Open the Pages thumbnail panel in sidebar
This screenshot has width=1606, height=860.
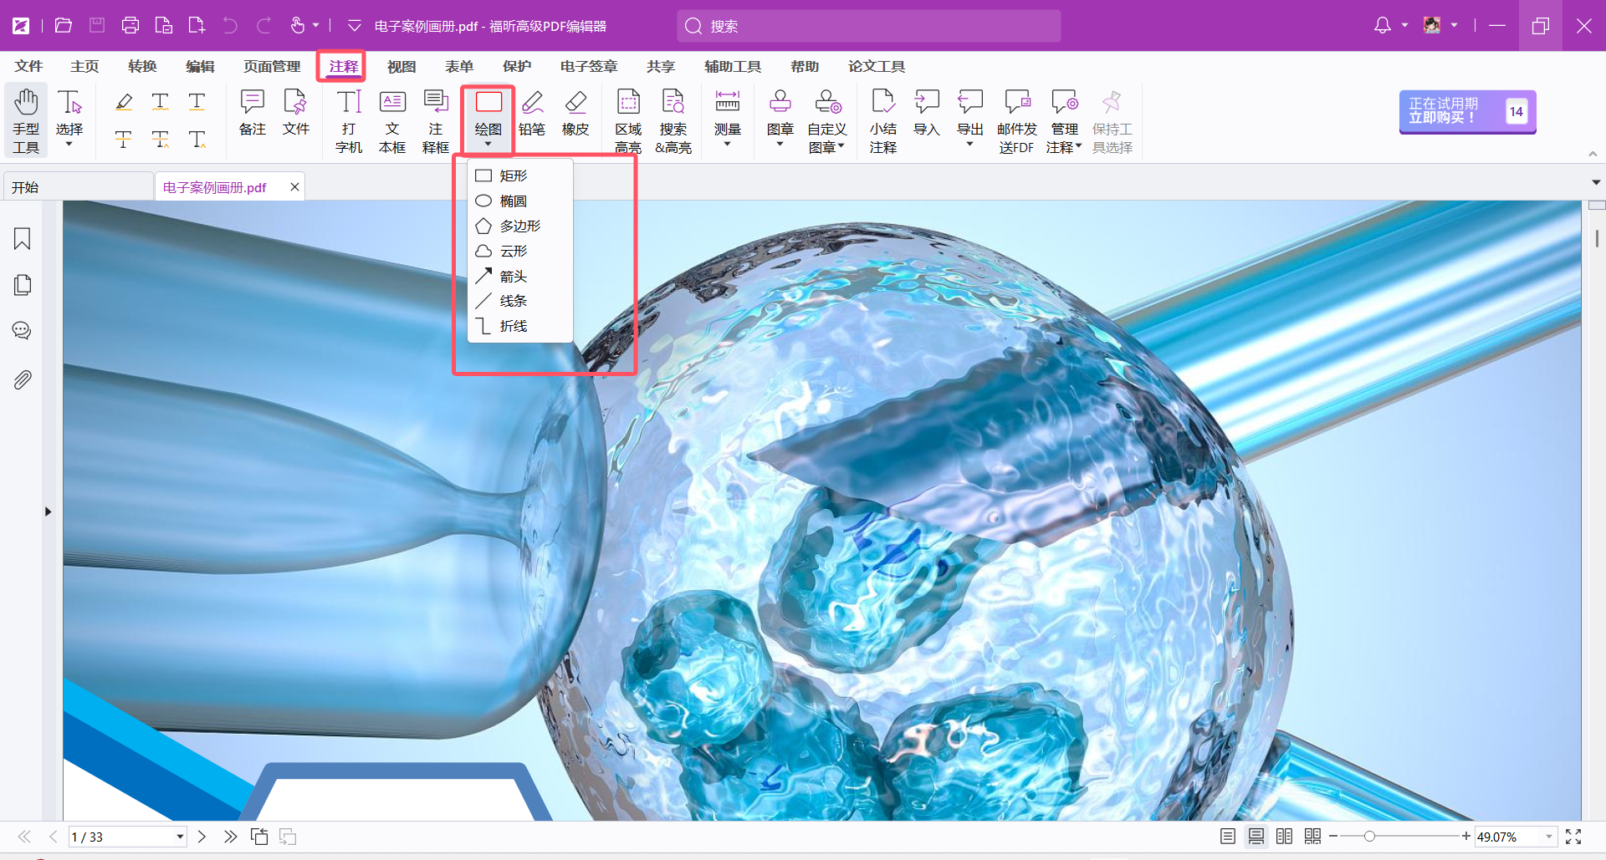click(23, 285)
